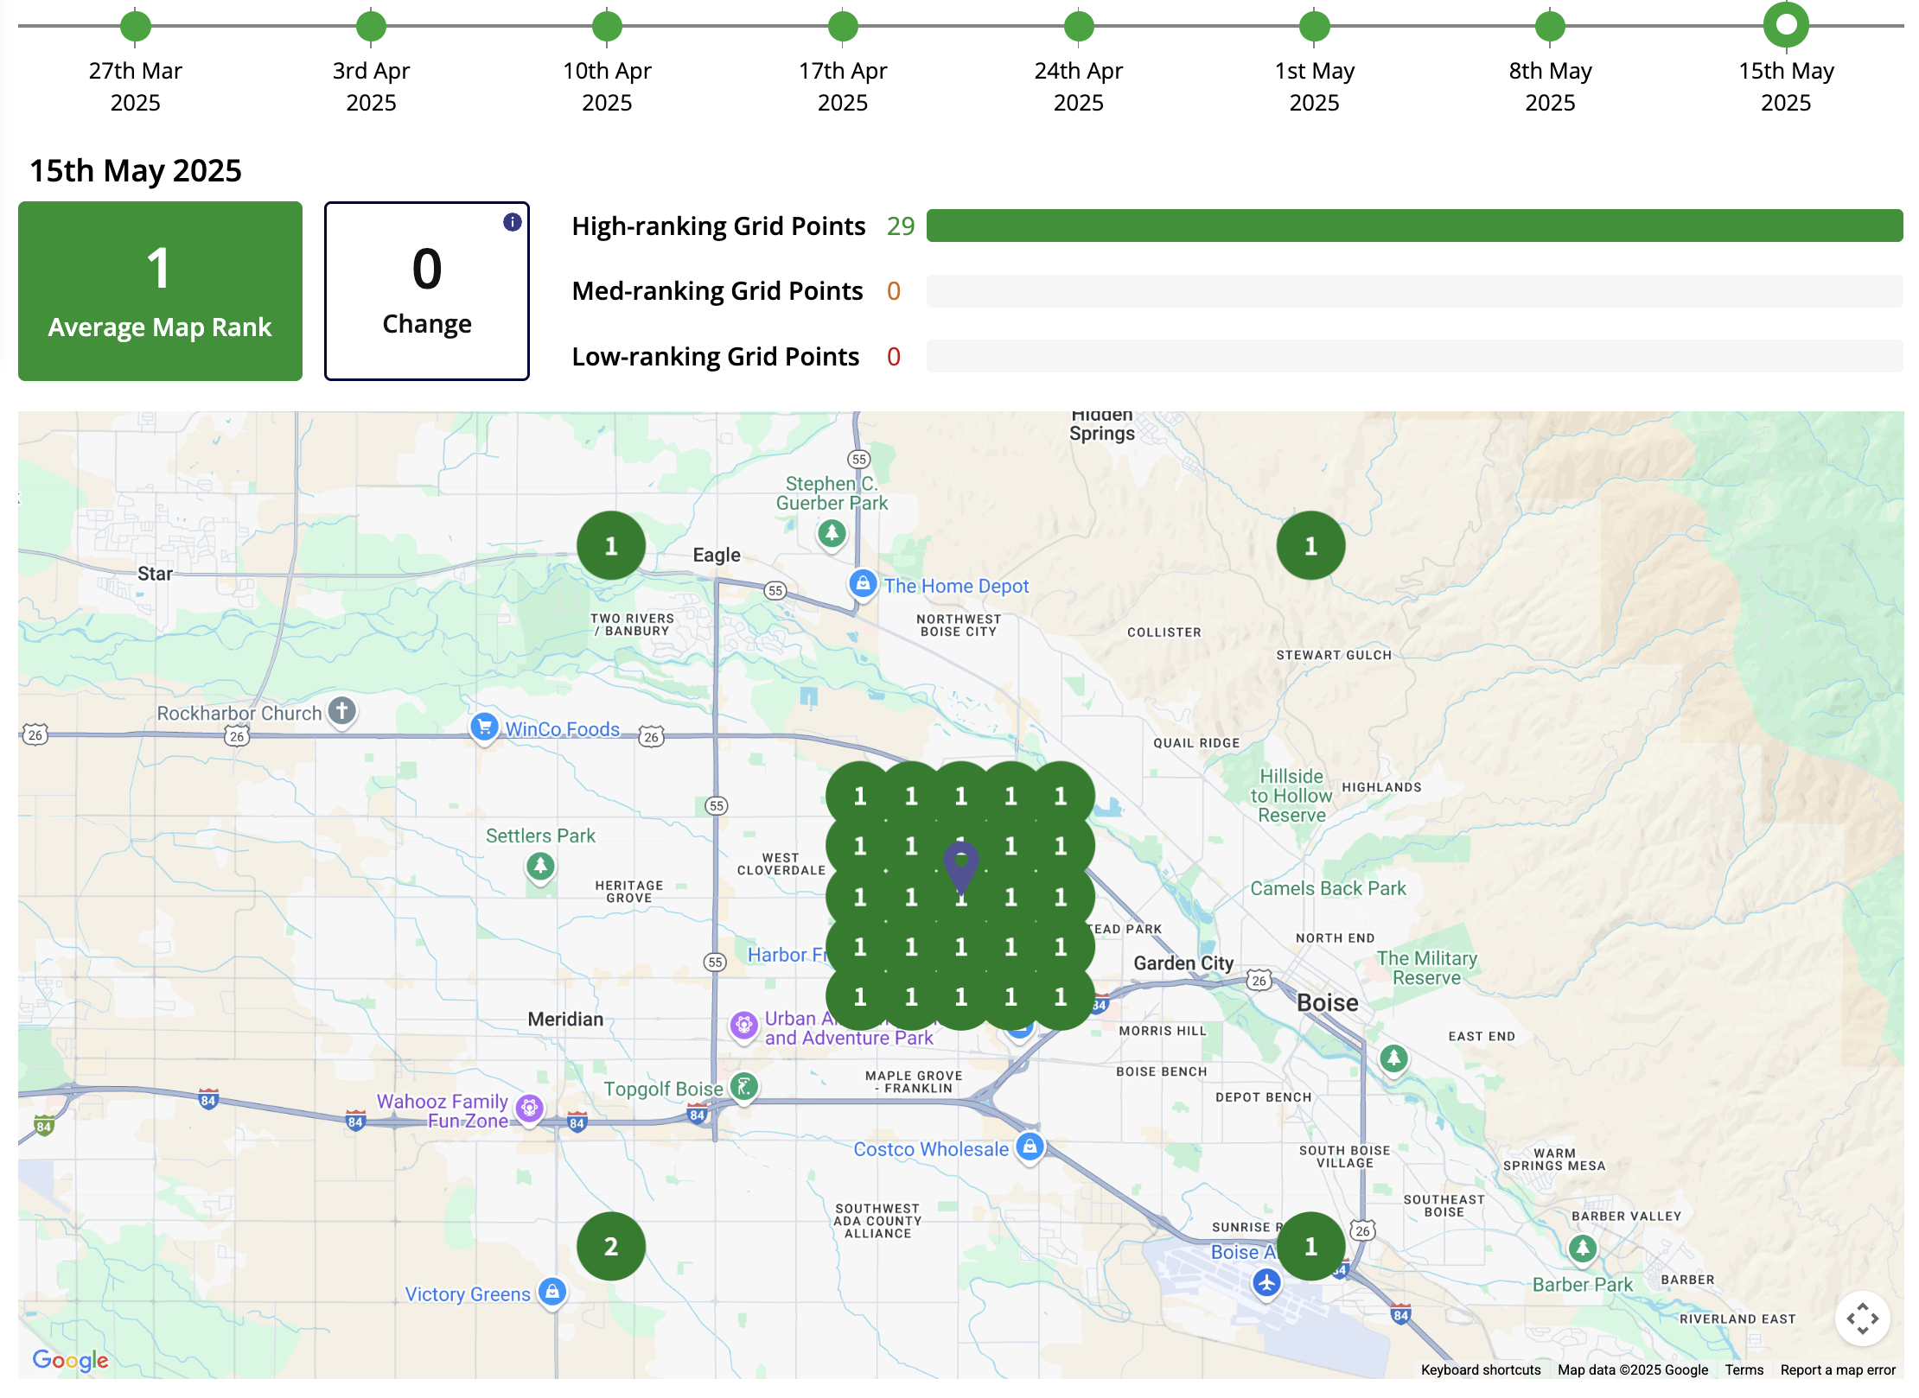The image size is (1919, 1398).
Task: Click Stephen C. Guerber Park tree marker
Action: coord(832,535)
